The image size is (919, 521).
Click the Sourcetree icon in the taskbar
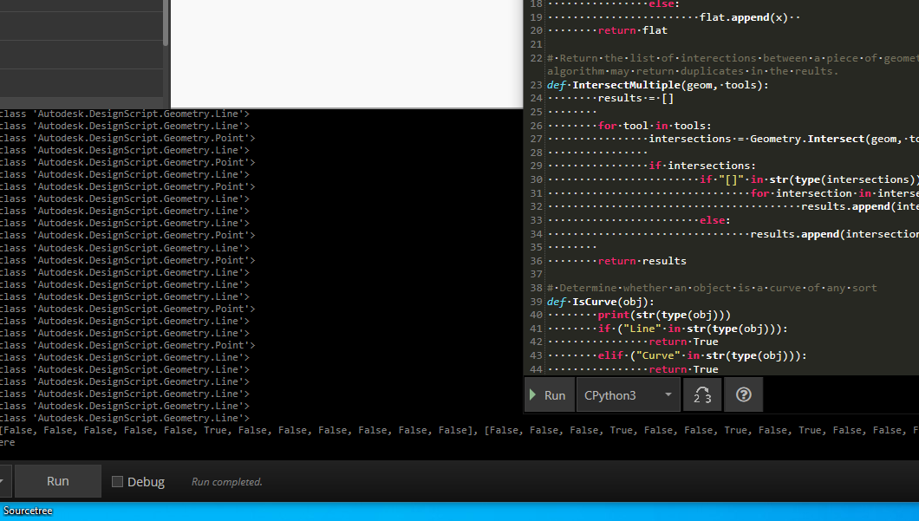28,511
